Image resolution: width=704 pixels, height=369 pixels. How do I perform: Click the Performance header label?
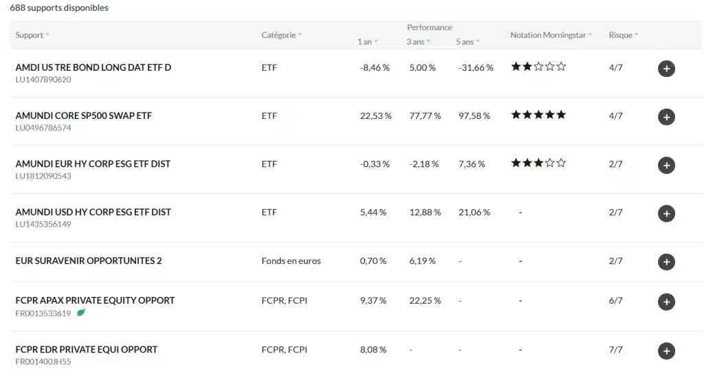click(x=429, y=27)
